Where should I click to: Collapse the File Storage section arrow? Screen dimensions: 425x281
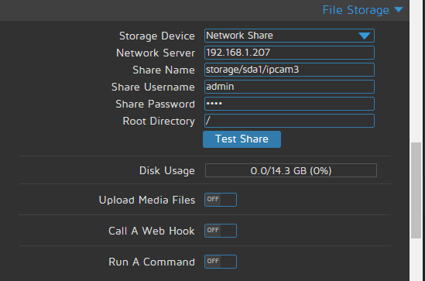tap(398, 10)
